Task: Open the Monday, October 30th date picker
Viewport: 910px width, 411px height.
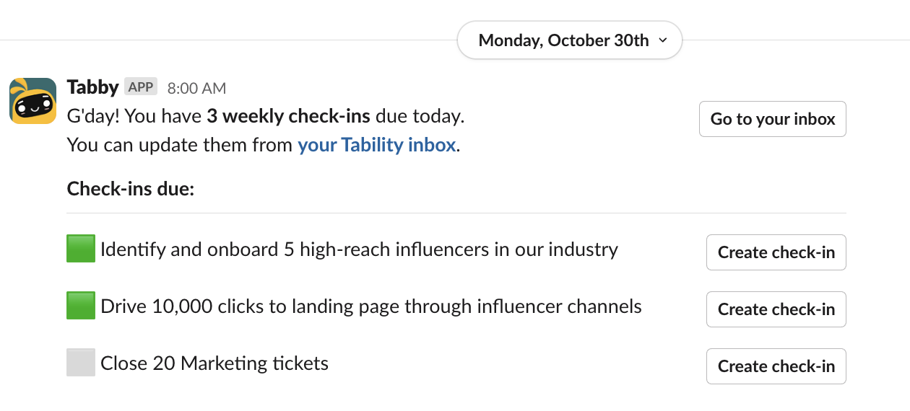Action: pyautogui.click(x=563, y=41)
